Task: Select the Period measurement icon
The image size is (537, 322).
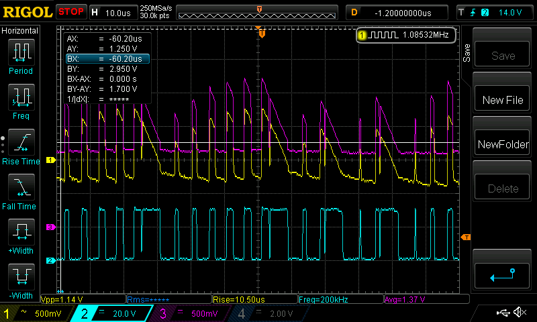Action: 21,53
